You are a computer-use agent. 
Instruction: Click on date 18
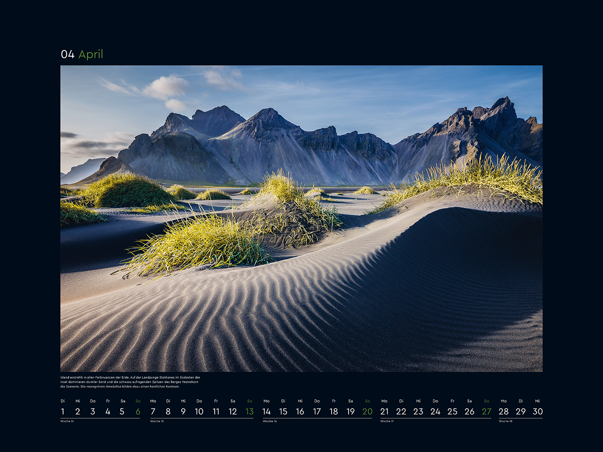click(x=334, y=411)
